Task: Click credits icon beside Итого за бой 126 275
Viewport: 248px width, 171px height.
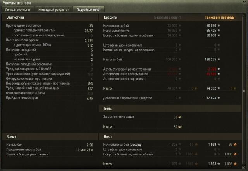Action: (x=219, y=59)
